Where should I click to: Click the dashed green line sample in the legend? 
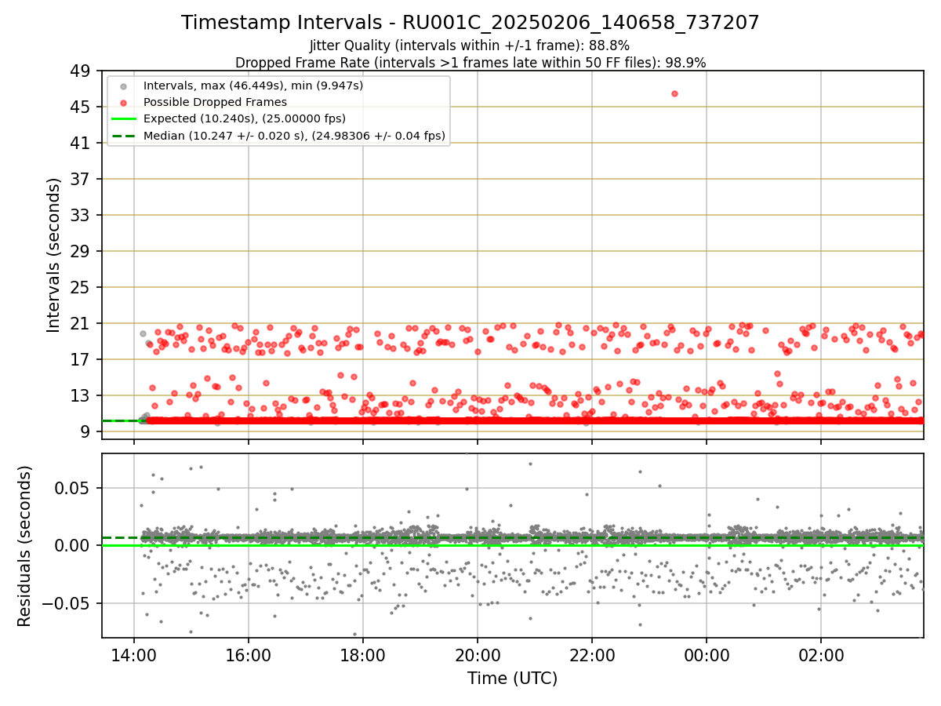pyautogui.click(x=123, y=136)
